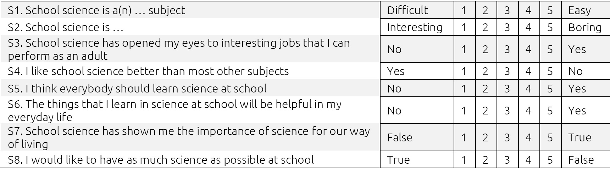Choose rating 5 for S1 easy subject
The image size is (610, 169).
pyautogui.click(x=550, y=11)
